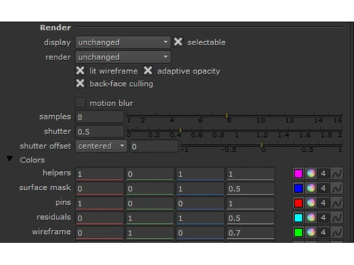
Task: Click the magenta helpers color swatch
Action: 299,174
